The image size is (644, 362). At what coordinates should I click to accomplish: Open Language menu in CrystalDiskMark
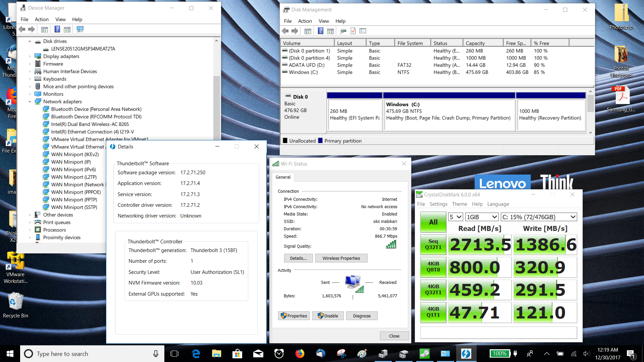click(498, 204)
